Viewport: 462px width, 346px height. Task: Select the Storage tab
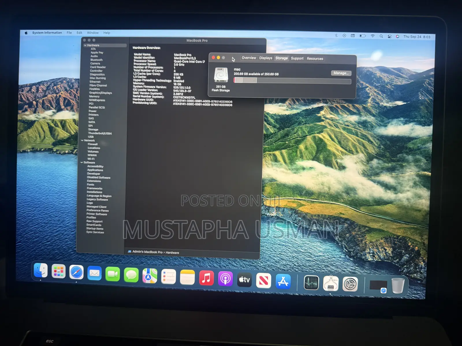pos(282,58)
